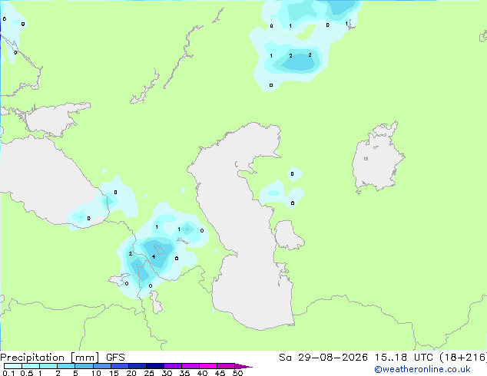
Task: Click the '(18+216)' forecast run text
Action: pyautogui.click(x=463, y=358)
